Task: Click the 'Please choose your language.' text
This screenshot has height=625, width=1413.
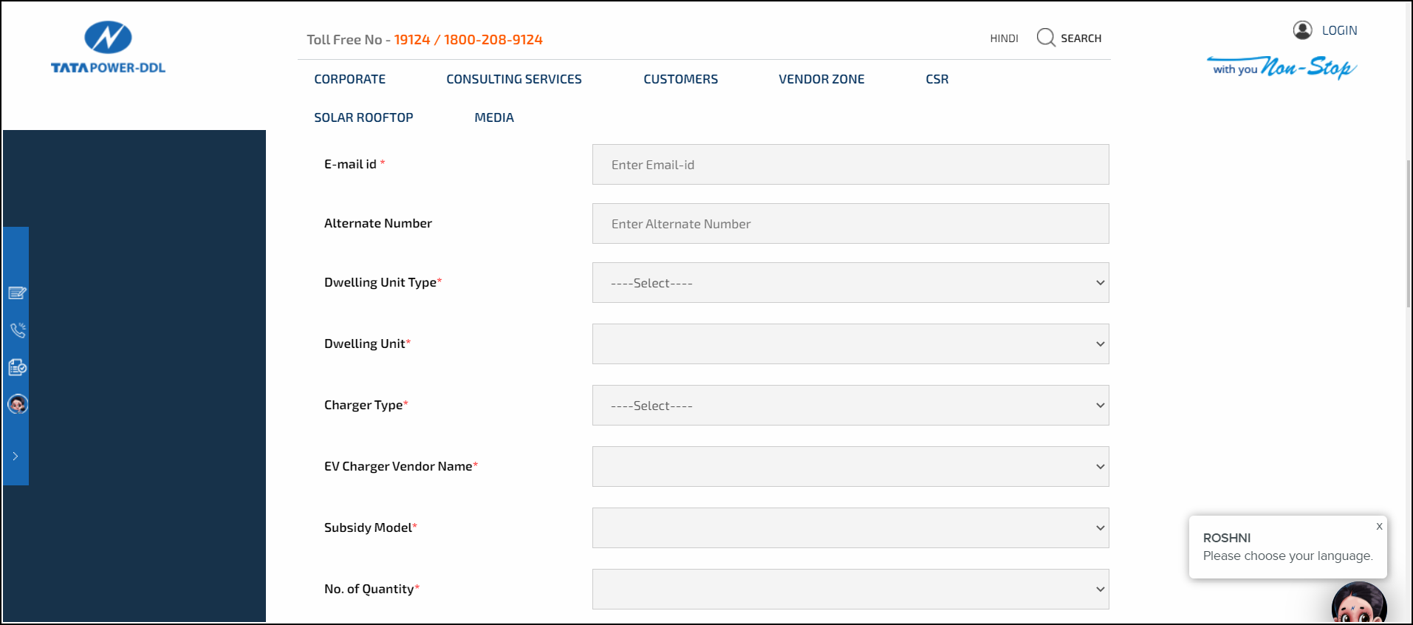Action: 1287,556
